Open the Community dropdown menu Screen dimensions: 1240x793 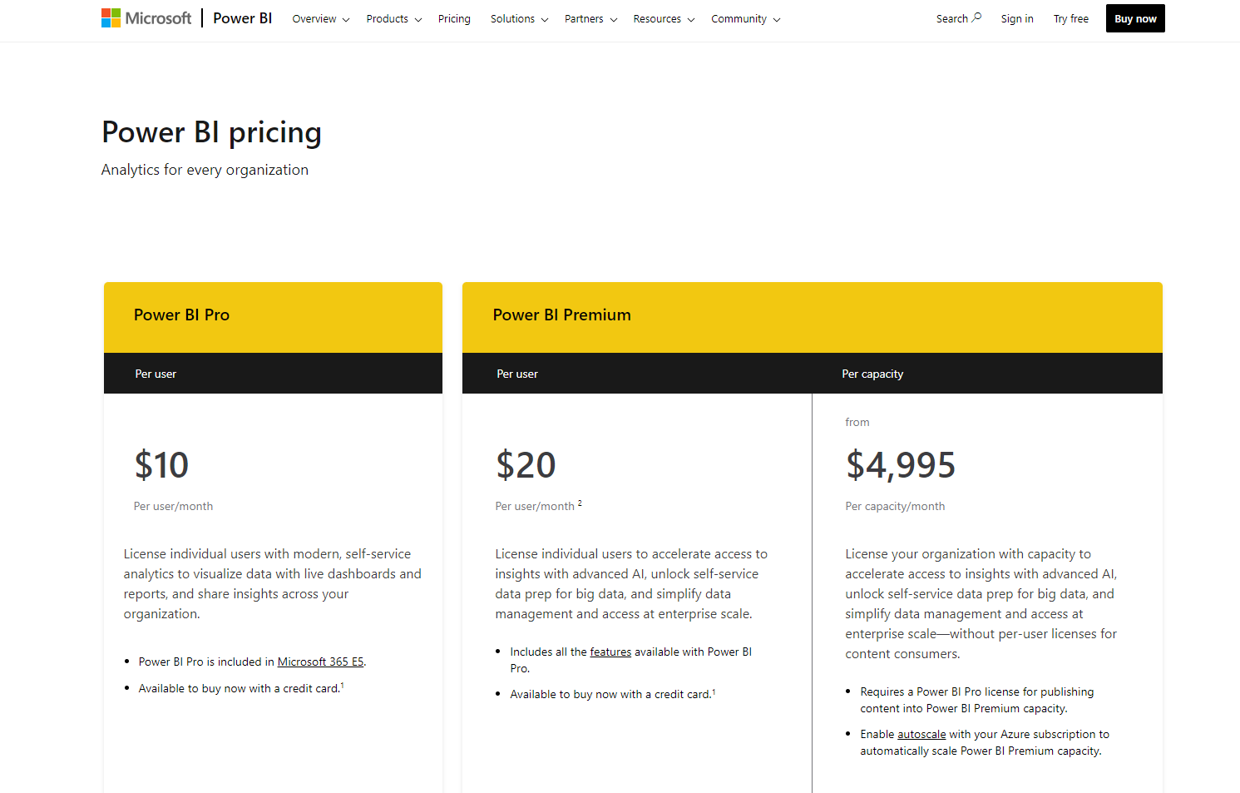click(745, 19)
